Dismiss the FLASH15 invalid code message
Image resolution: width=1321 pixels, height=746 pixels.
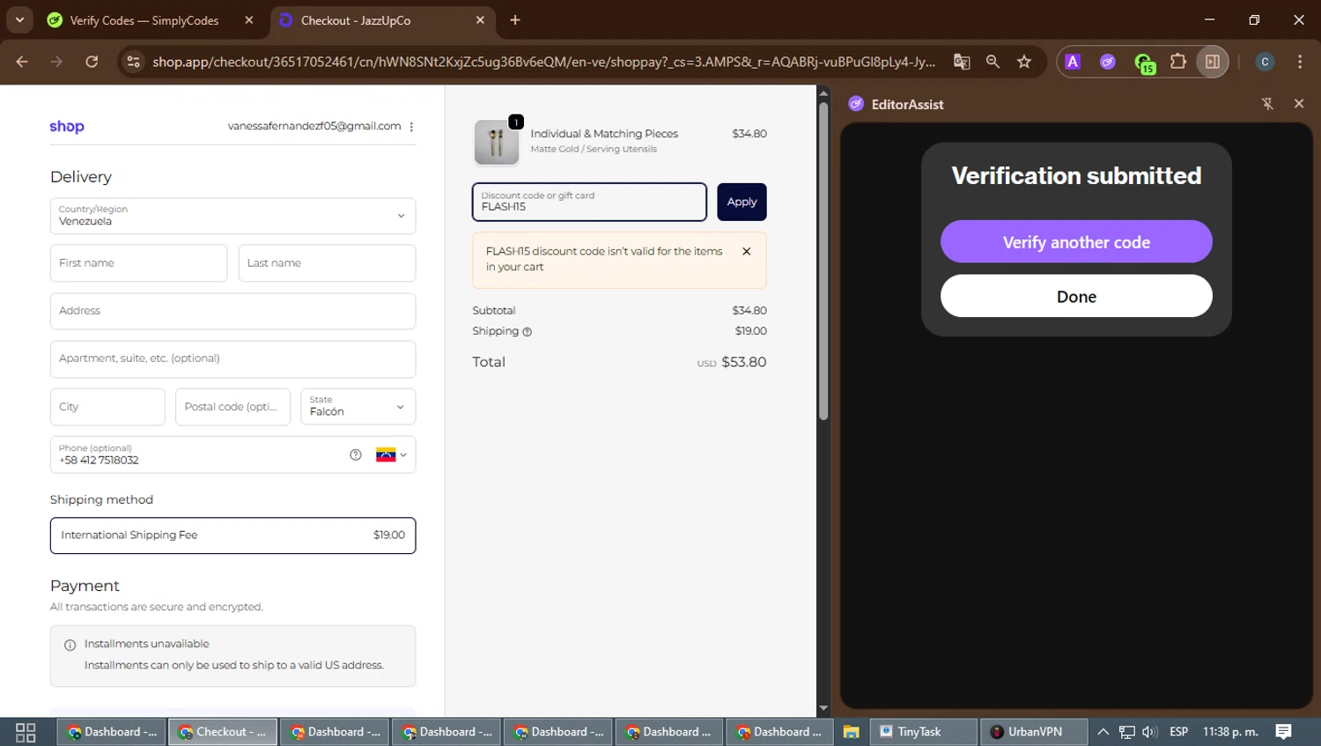tap(747, 252)
